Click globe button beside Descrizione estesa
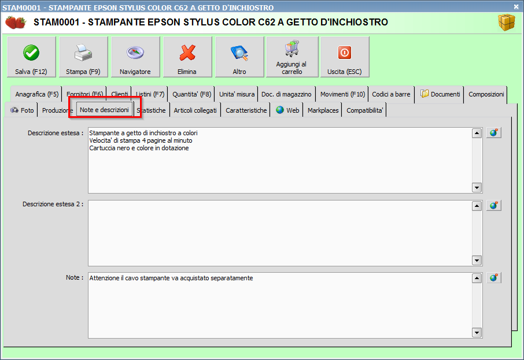524x360 pixels. [493, 133]
